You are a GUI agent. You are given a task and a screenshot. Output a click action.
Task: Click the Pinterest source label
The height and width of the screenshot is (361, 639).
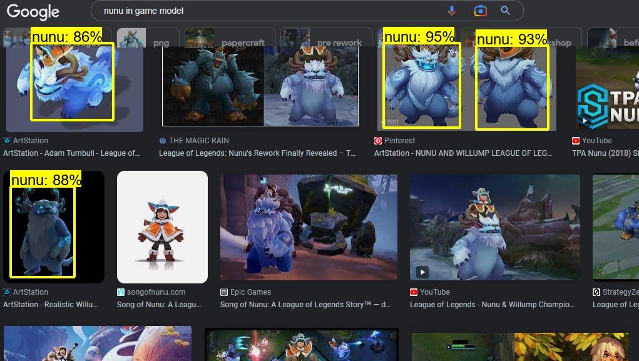click(x=400, y=141)
